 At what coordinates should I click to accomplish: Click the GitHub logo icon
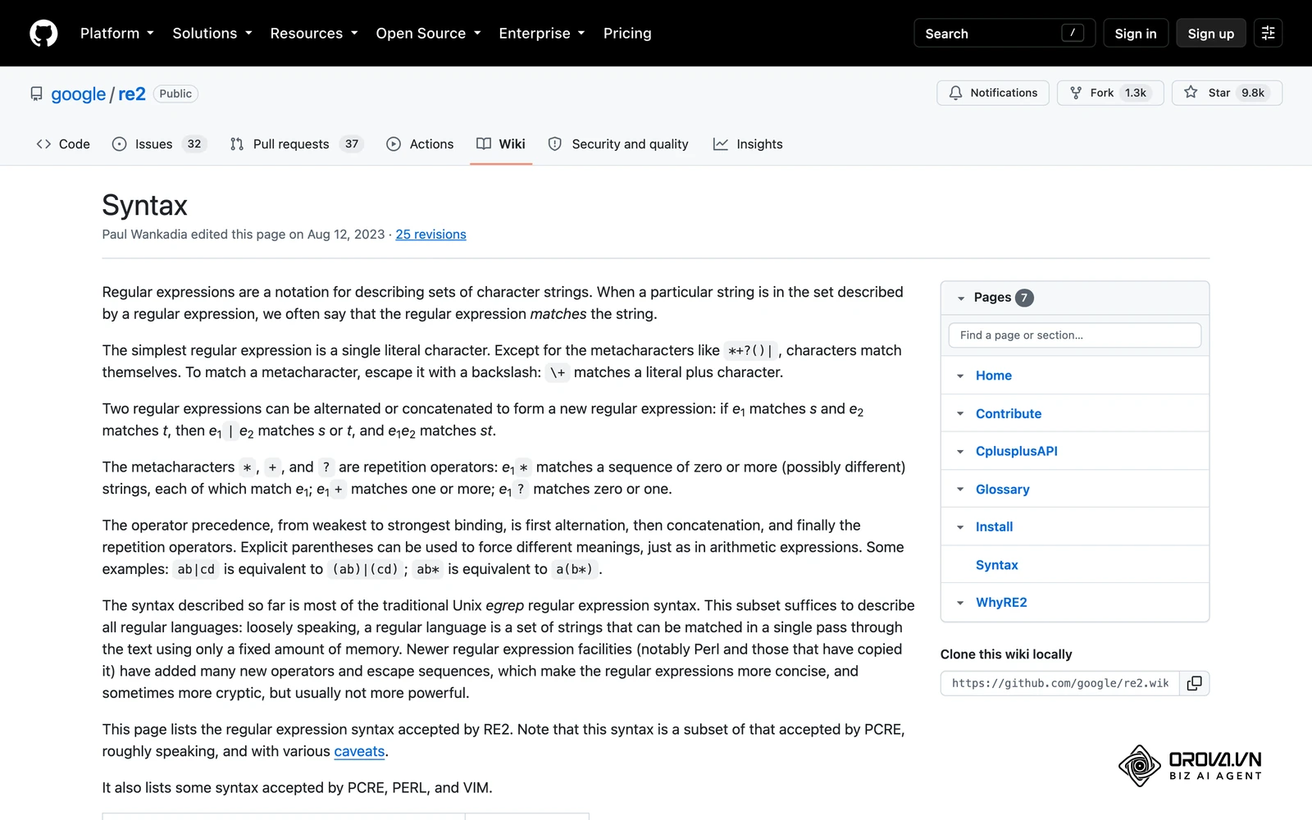43,34
